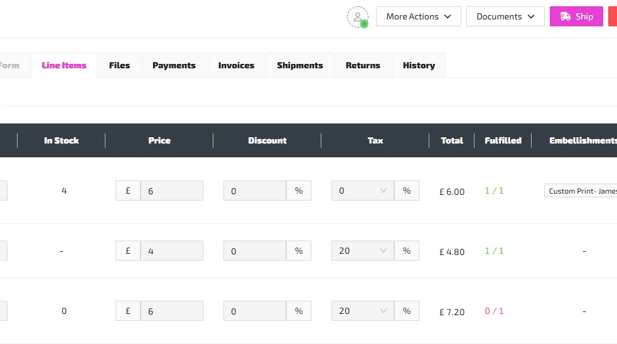The image size is (617, 344).
Task: Click the assign user avatar icon
Action: pos(358,17)
